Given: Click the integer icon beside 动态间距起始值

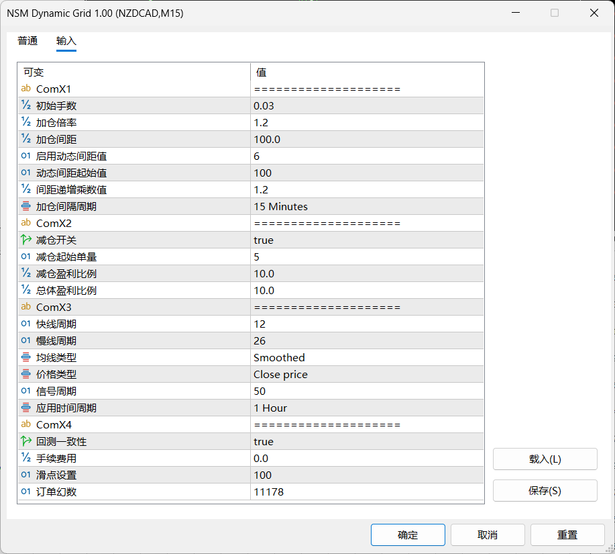Looking at the screenshot, I should click(x=26, y=173).
